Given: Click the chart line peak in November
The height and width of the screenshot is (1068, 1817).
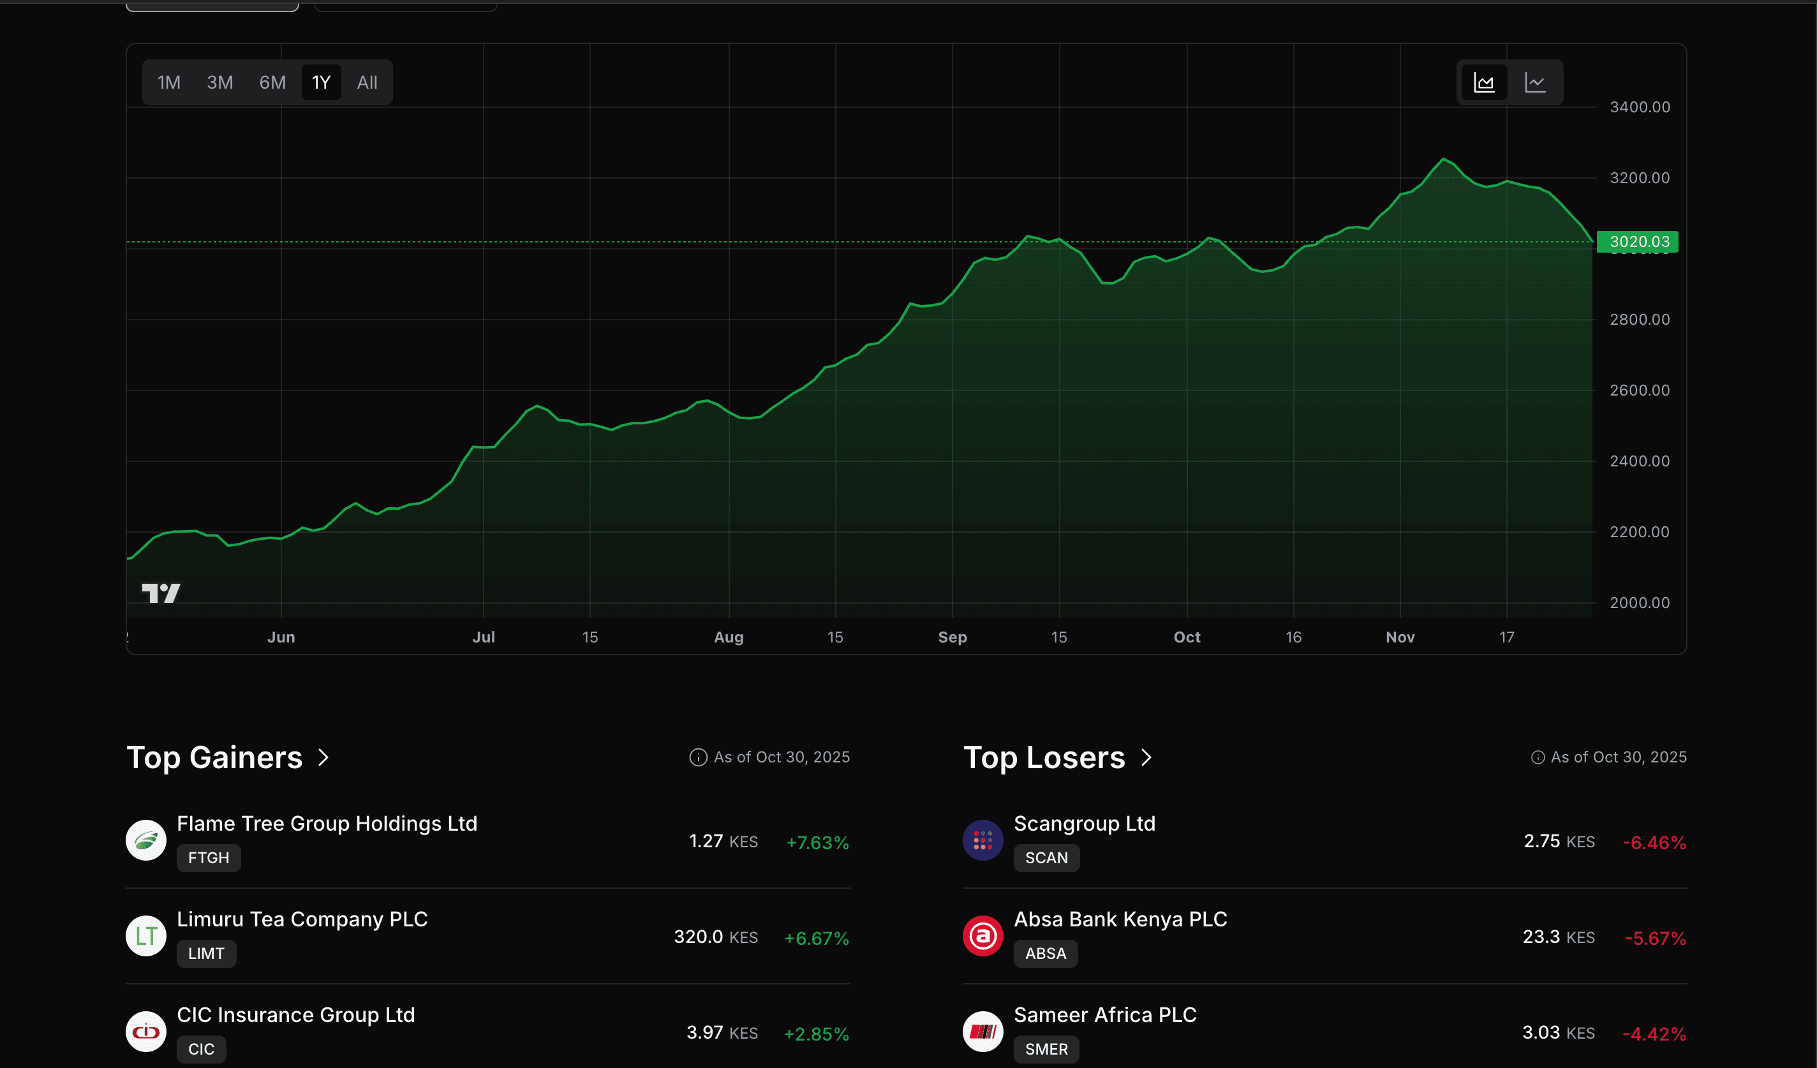Looking at the screenshot, I should 1444,159.
